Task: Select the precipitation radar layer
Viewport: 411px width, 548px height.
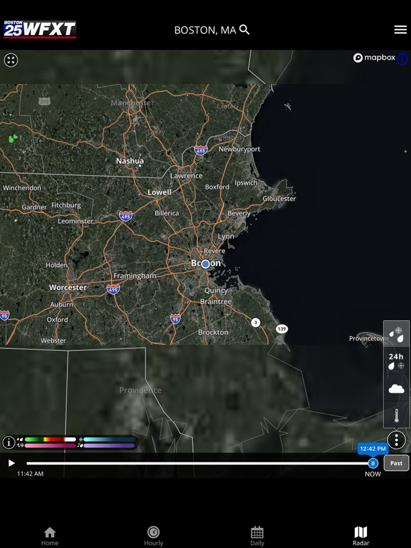Action: 397,334
